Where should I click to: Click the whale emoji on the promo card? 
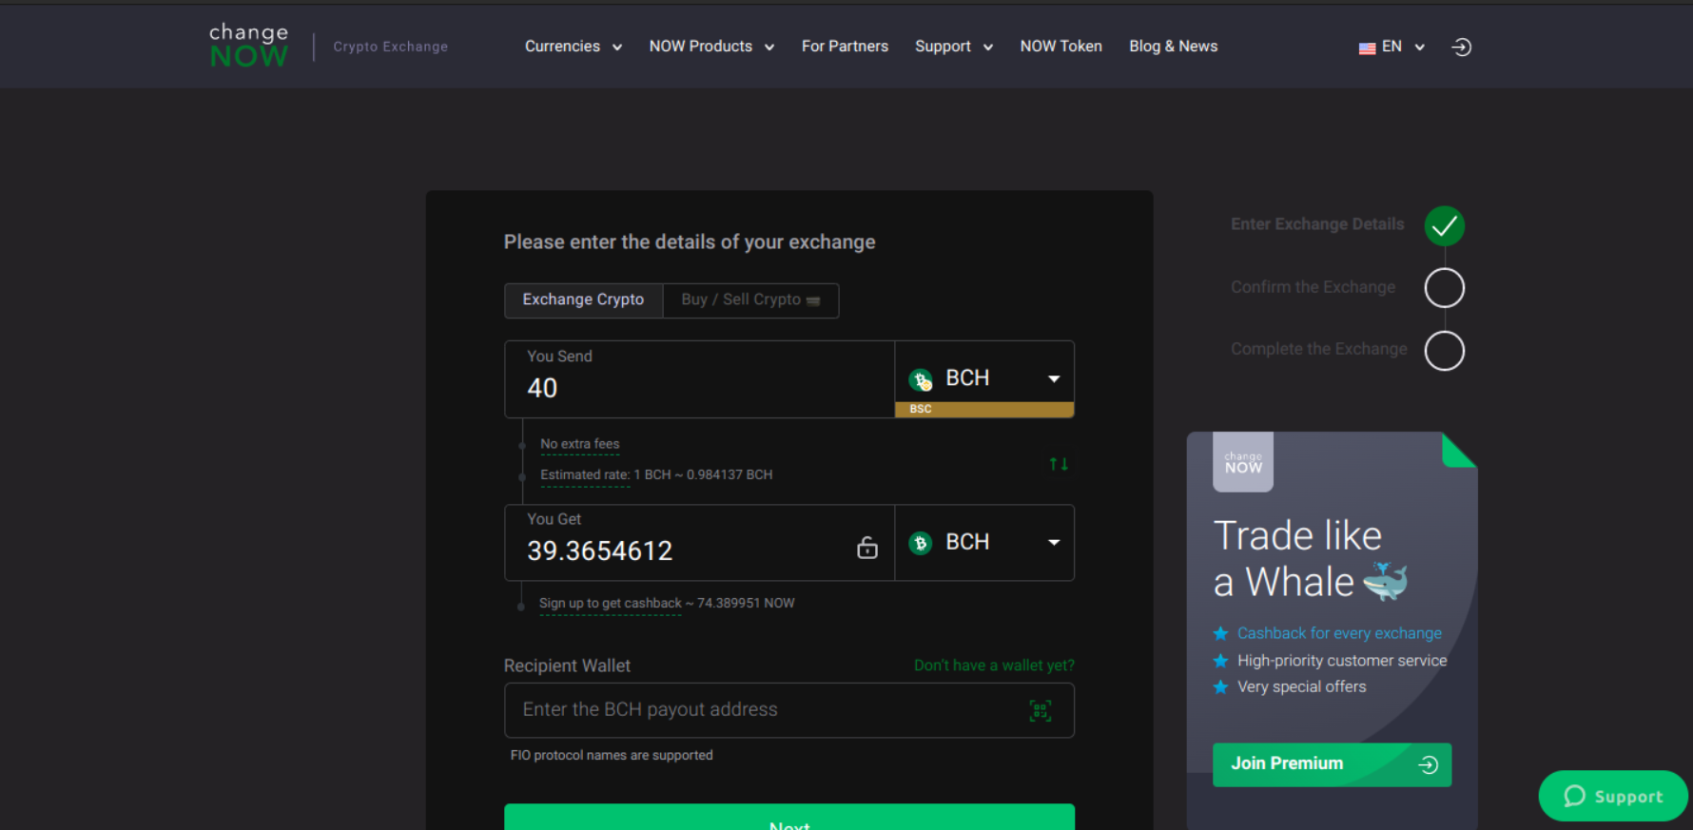[x=1386, y=581]
